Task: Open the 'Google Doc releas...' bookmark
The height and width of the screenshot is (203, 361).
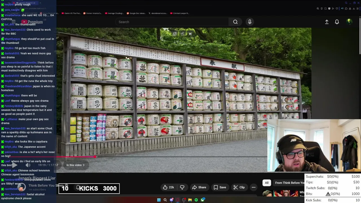Action: coord(136,13)
